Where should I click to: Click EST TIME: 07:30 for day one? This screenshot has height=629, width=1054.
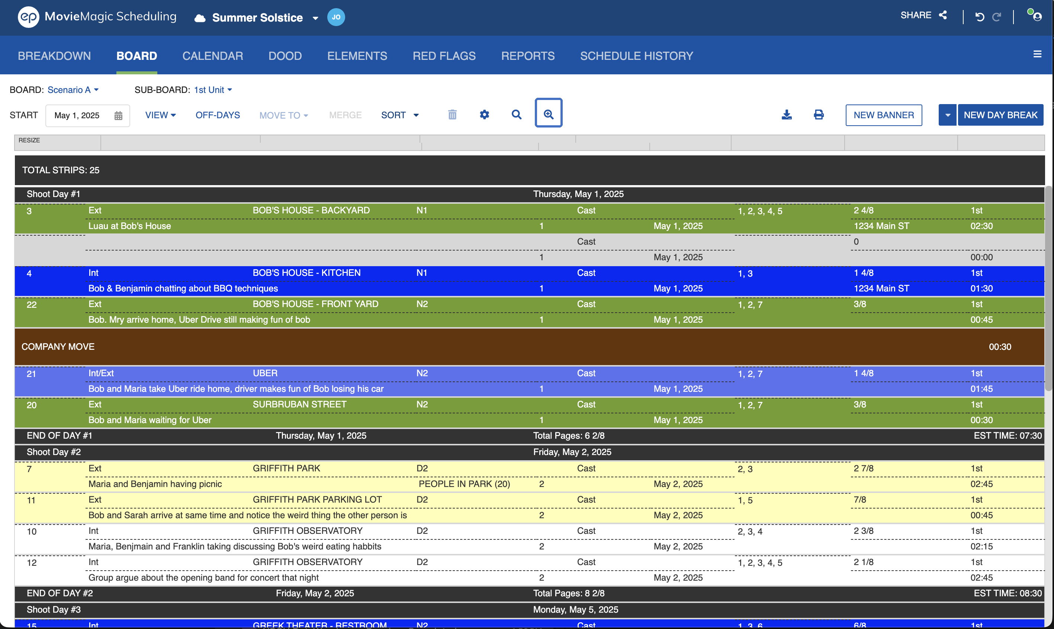coord(1008,436)
